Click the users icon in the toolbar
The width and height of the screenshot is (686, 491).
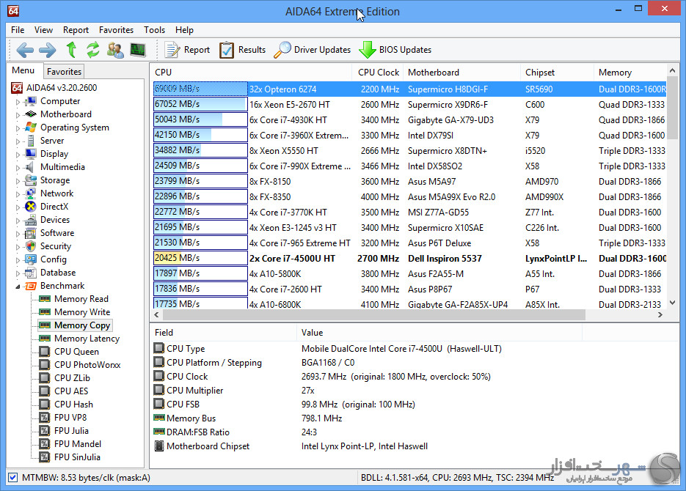115,50
